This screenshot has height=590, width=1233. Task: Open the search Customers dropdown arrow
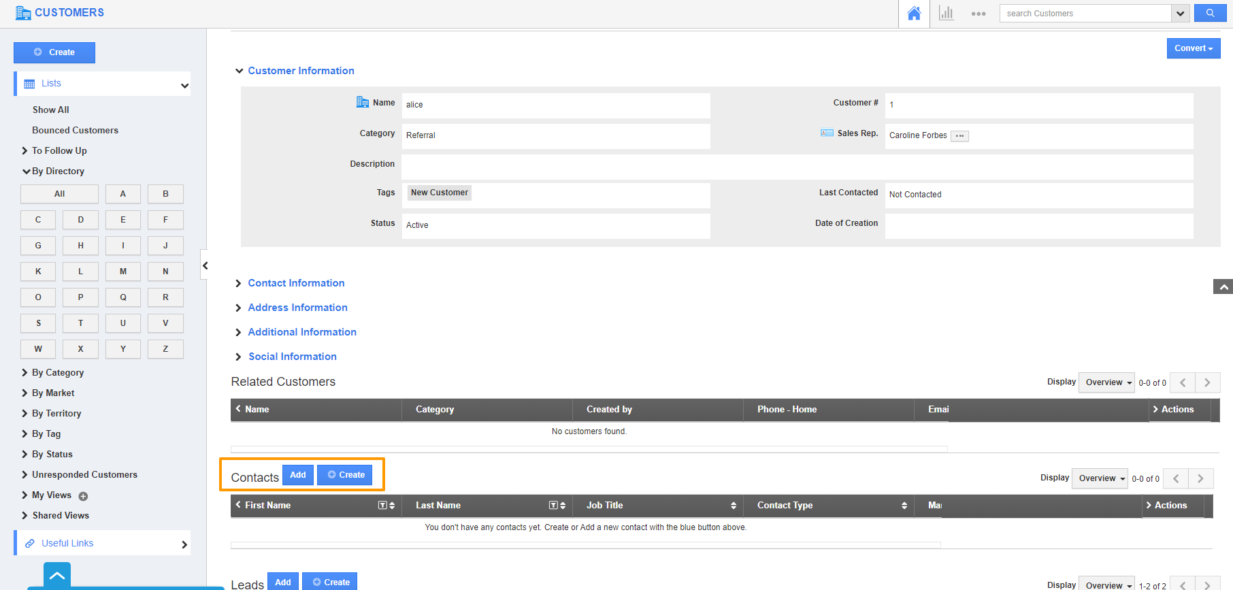coord(1181,13)
